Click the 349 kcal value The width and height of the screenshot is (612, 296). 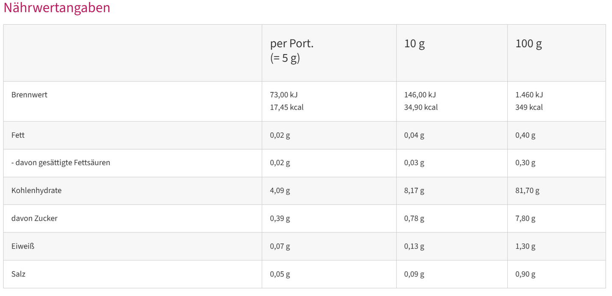tap(529, 107)
